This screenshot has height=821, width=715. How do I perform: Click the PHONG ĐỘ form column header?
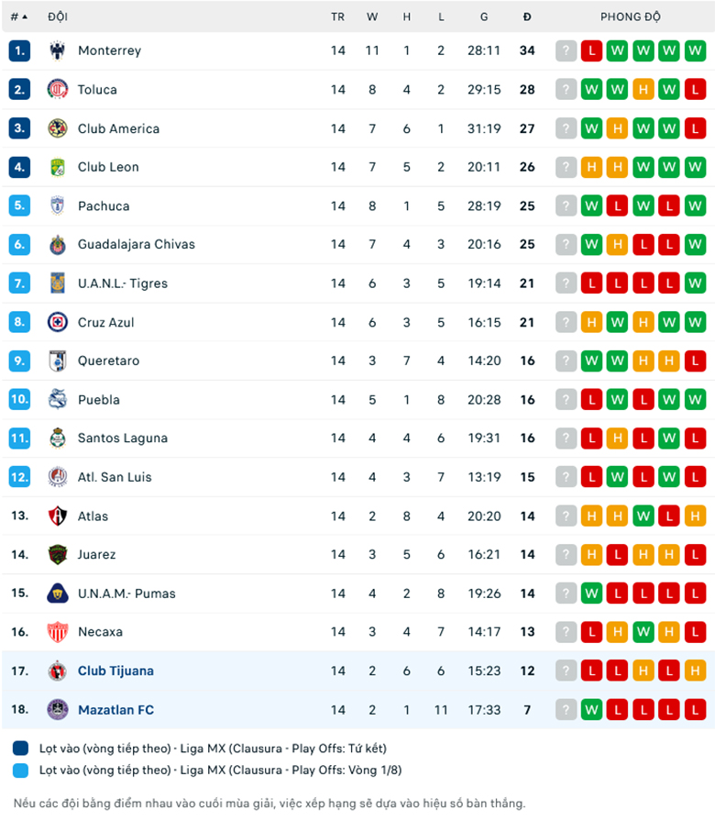pyautogui.click(x=631, y=17)
